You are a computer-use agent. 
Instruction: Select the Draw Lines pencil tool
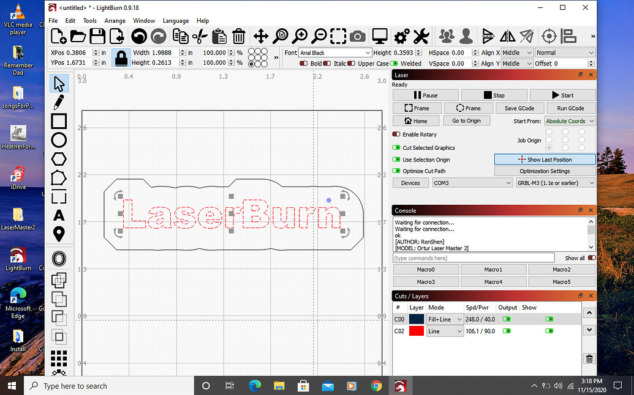59,102
